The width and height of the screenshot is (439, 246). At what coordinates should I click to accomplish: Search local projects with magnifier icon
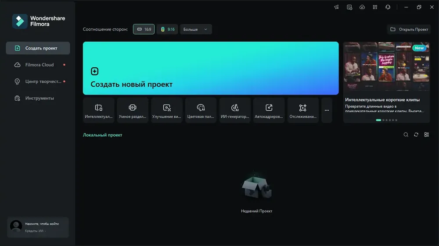406,134
